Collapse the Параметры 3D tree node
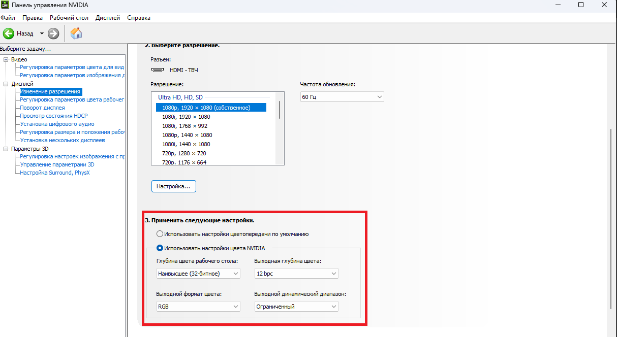The height and width of the screenshot is (337, 617). pos(6,149)
